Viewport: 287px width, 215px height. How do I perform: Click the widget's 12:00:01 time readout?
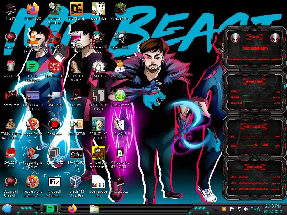coord(255,48)
